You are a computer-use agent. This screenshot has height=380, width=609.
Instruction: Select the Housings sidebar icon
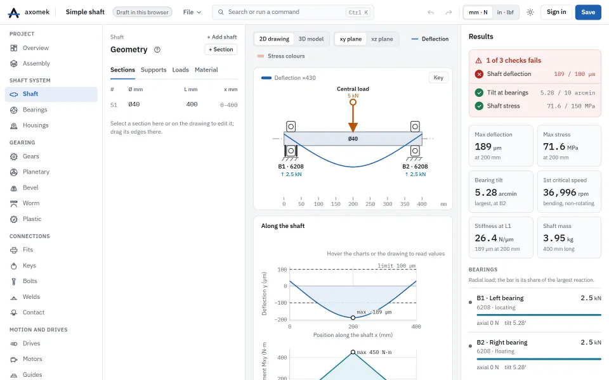click(13, 125)
